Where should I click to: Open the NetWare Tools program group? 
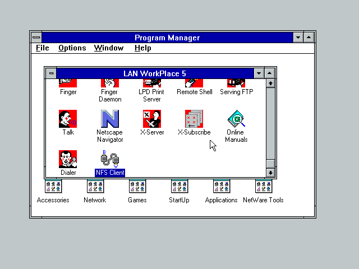[x=264, y=187]
